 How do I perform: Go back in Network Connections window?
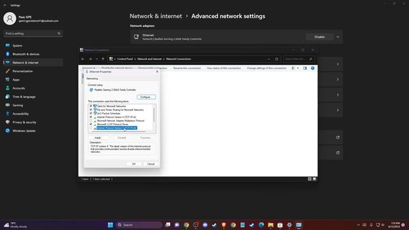tap(83, 59)
